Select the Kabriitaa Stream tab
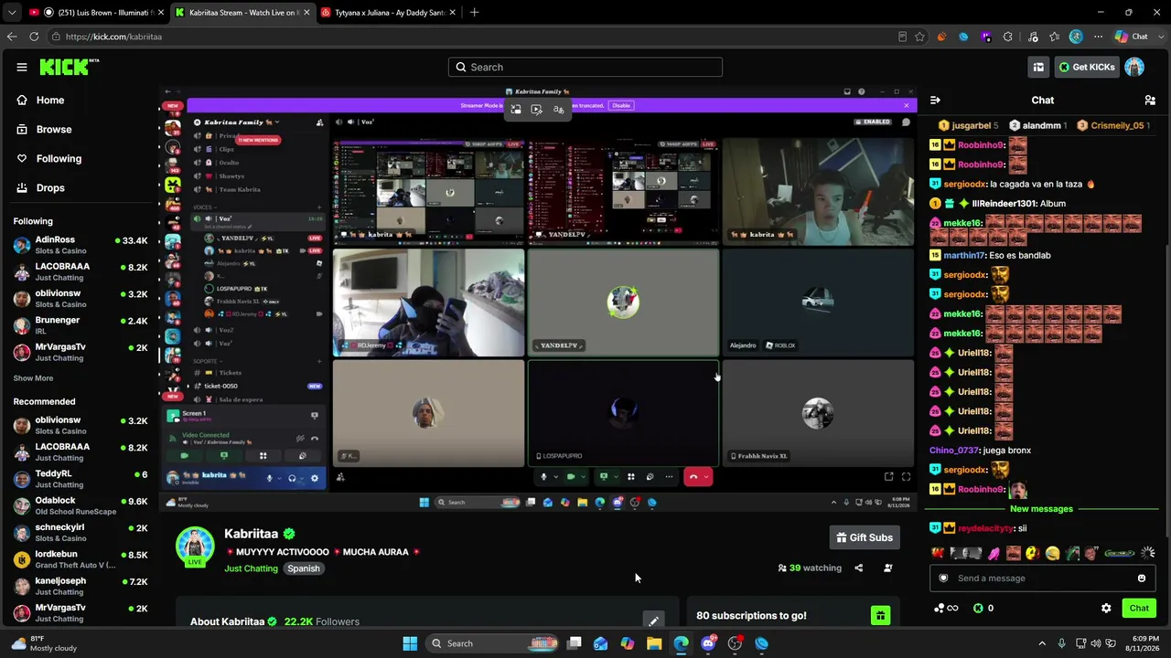Viewport: 1171px width, 658px height. coord(242,13)
